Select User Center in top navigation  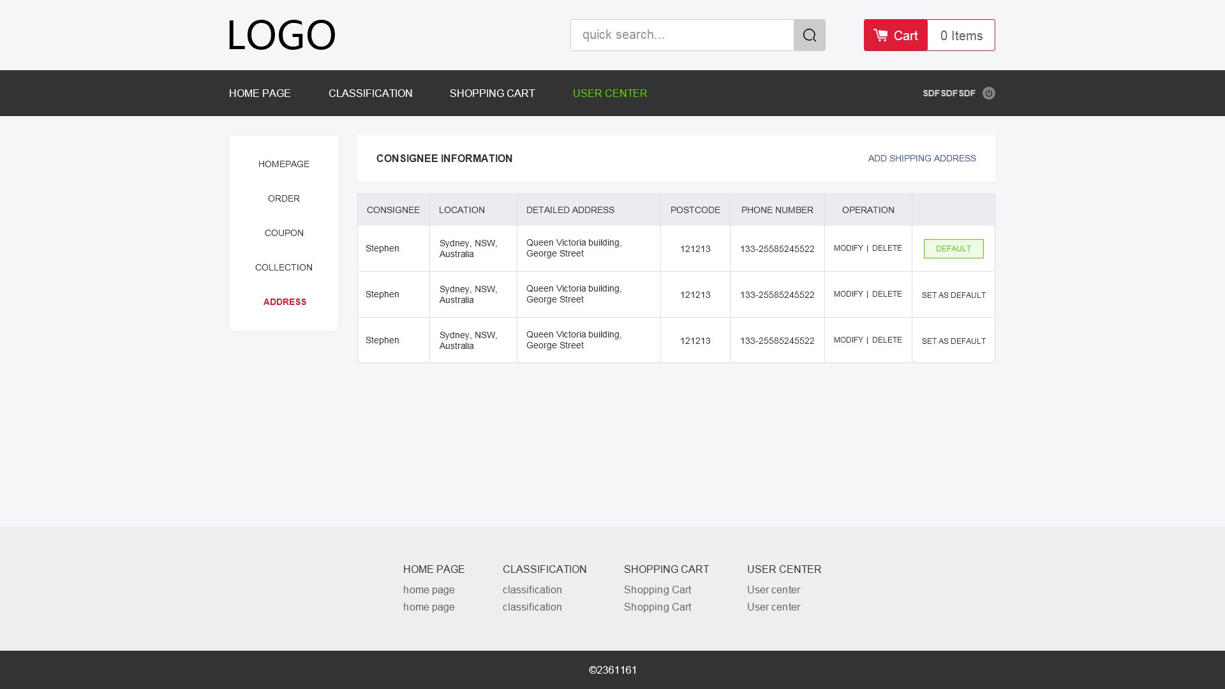(x=609, y=93)
